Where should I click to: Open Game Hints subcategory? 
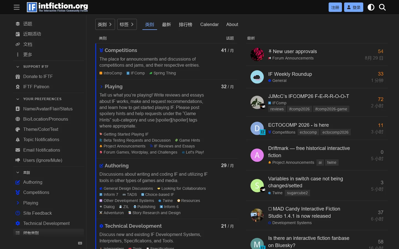pyautogui.click(x=187, y=140)
